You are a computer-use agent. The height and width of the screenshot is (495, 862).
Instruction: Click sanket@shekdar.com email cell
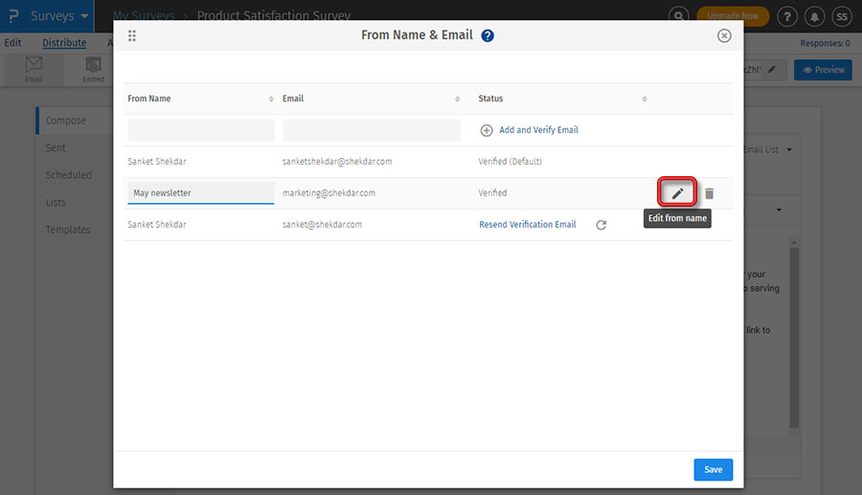coord(322,225)
